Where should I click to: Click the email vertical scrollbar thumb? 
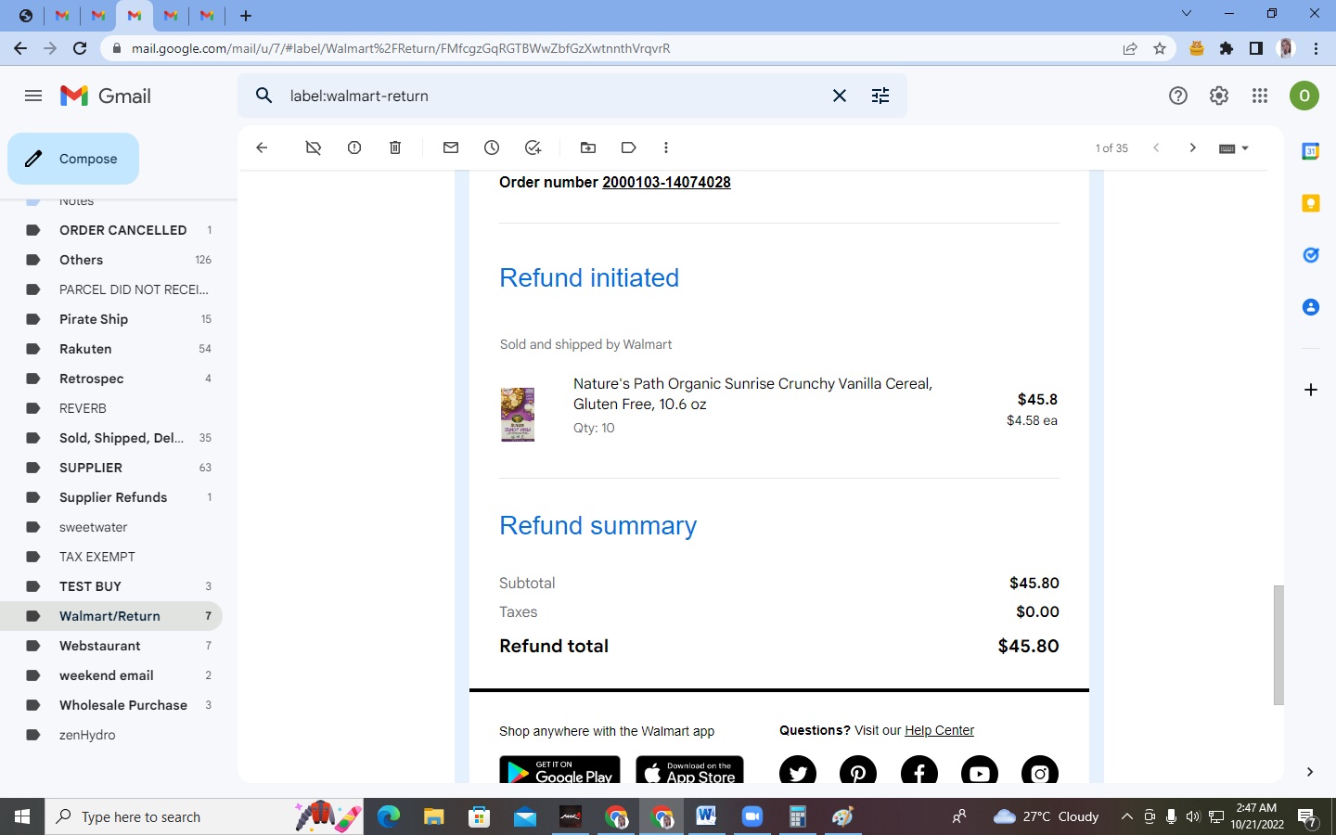(1278, 645)
